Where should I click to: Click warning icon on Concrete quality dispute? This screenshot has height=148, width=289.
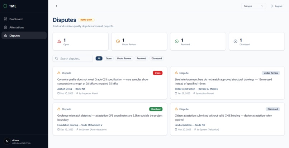coord(59,73)
